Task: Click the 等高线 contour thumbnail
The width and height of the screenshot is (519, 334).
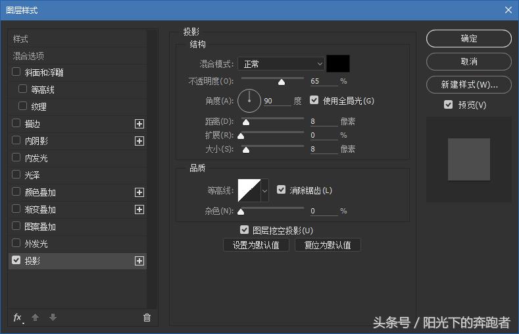Action: point(249,190)
